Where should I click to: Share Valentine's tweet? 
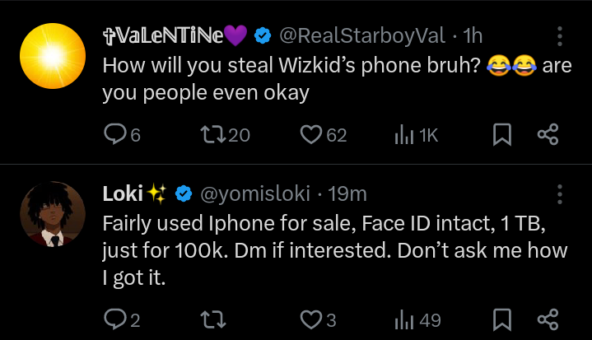548,134
